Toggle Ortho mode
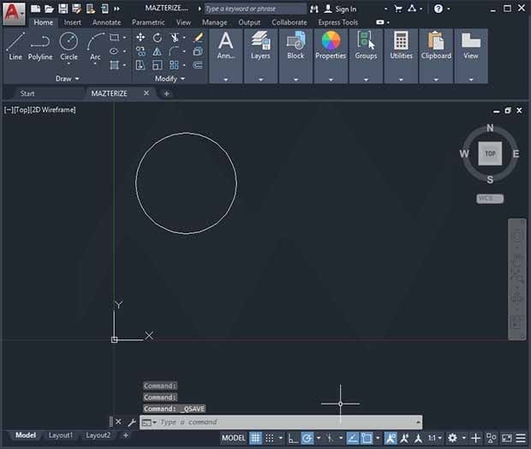531x449 pixels. [x=293, y=438]
